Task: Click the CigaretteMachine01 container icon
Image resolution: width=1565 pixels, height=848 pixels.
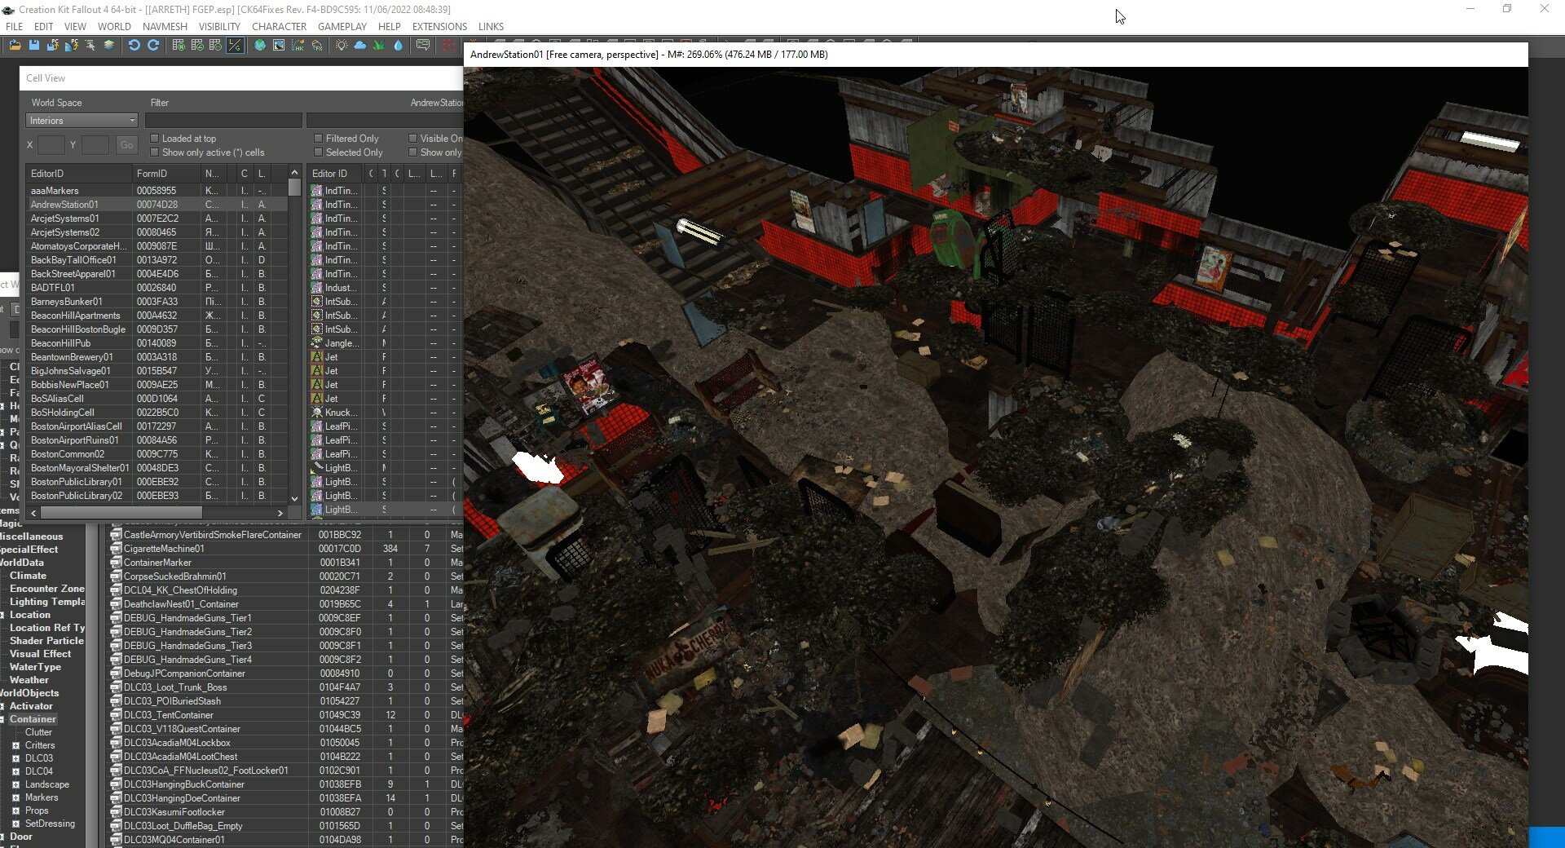Action: coord(116,549)
